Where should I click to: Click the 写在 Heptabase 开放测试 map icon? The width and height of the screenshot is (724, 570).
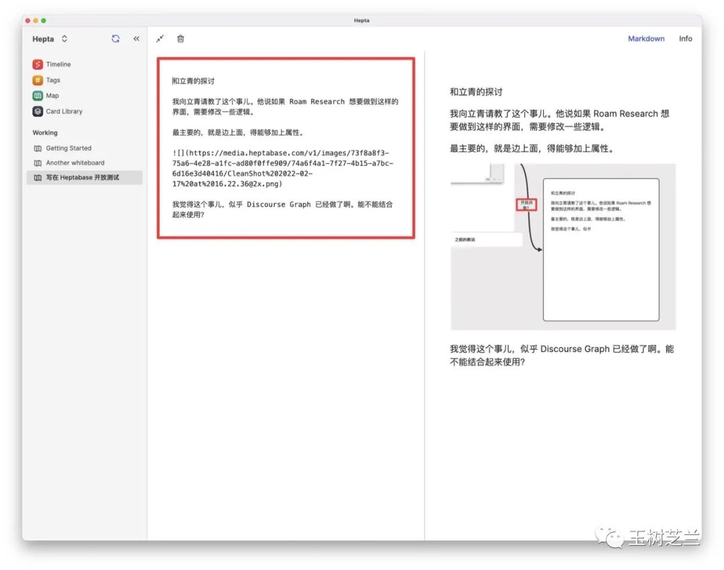(38, 178)
